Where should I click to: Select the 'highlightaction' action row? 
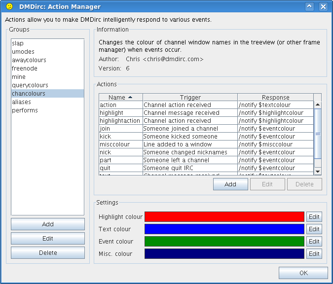click(x=206, y=121)
